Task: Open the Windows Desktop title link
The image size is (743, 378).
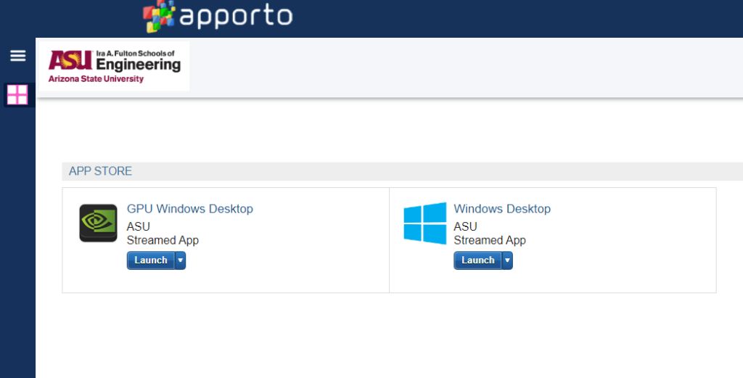Action: click(502, 209)
